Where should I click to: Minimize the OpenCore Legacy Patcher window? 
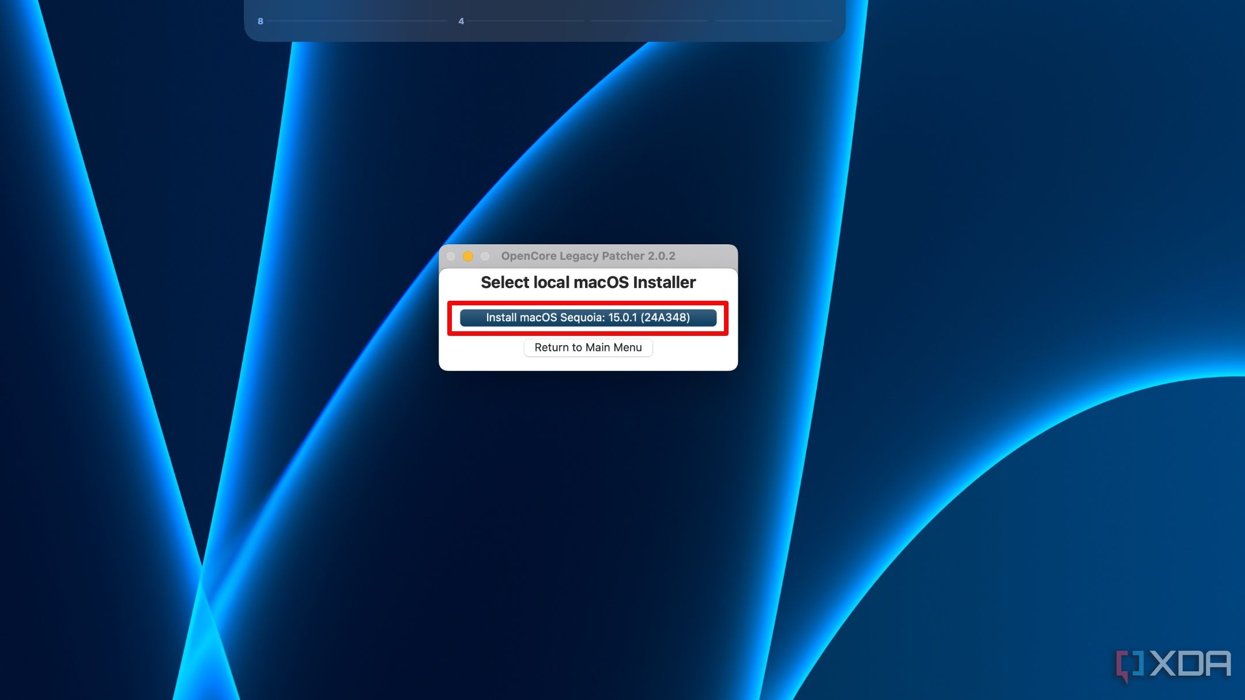coord(468,256)
